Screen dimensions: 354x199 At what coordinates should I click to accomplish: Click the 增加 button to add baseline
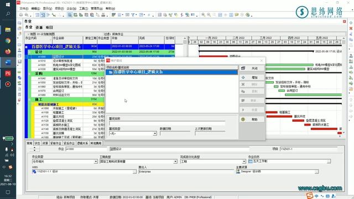point(252,77)
